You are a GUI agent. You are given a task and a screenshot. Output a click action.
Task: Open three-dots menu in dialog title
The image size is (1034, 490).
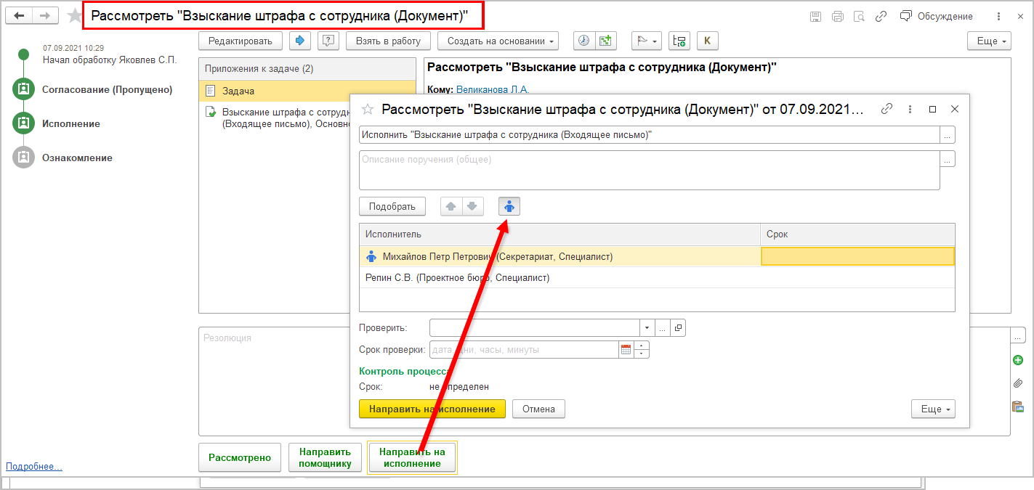click(910, 109)
